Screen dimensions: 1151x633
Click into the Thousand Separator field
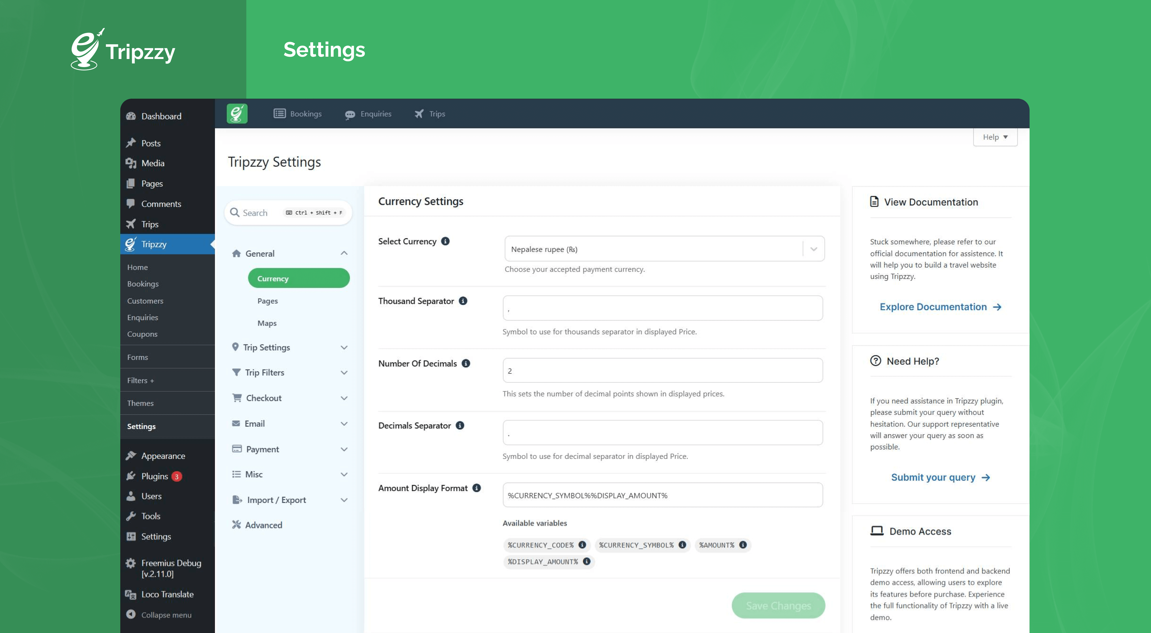click(663, 308)
